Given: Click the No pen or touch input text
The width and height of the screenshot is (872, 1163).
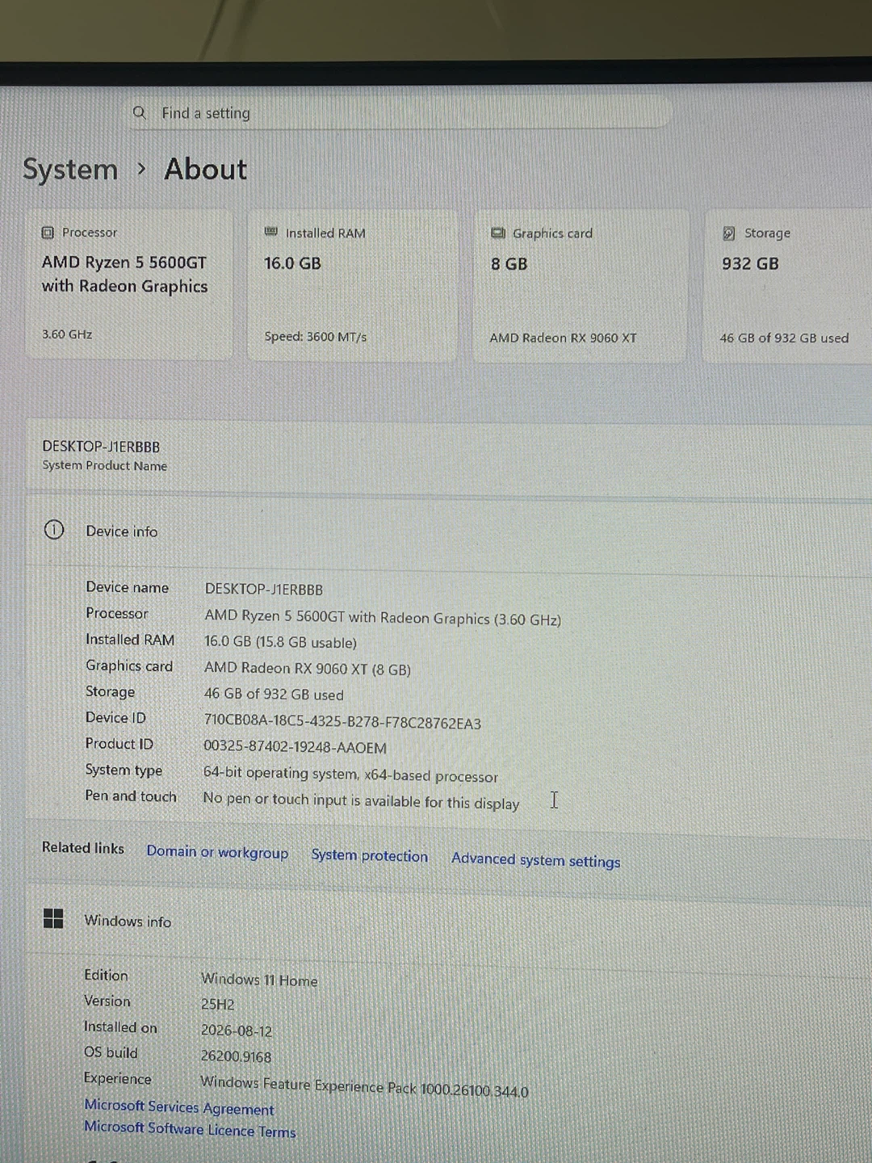Looking at the screenshot, I should (361, 800).
